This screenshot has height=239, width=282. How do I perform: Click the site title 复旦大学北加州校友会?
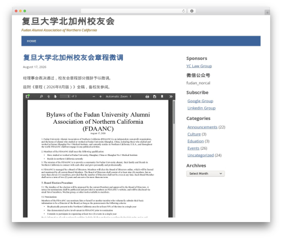pyautogui.click(x=68, y=21)
